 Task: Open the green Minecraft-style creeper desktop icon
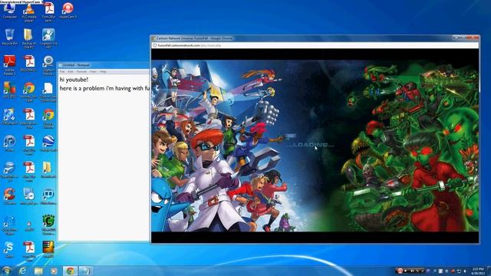point(48,225)
